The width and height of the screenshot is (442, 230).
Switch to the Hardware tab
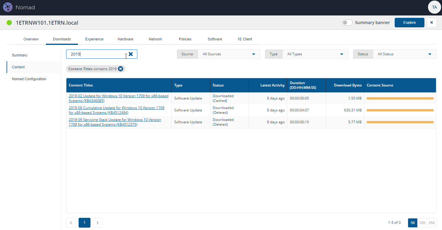(x=125, y=39)
